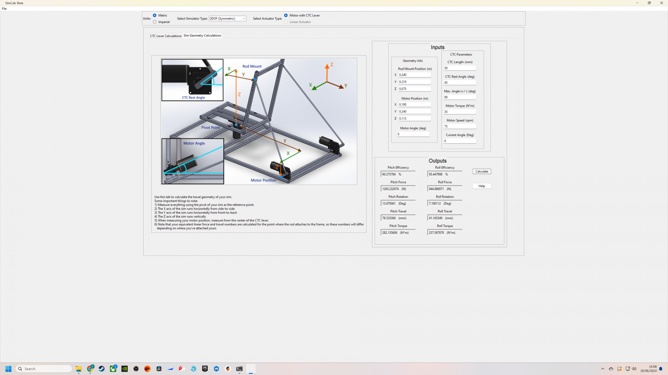Click the CTC Rest Angle (deg) field
The image size is (668, 375).
(x=460, y=82)
